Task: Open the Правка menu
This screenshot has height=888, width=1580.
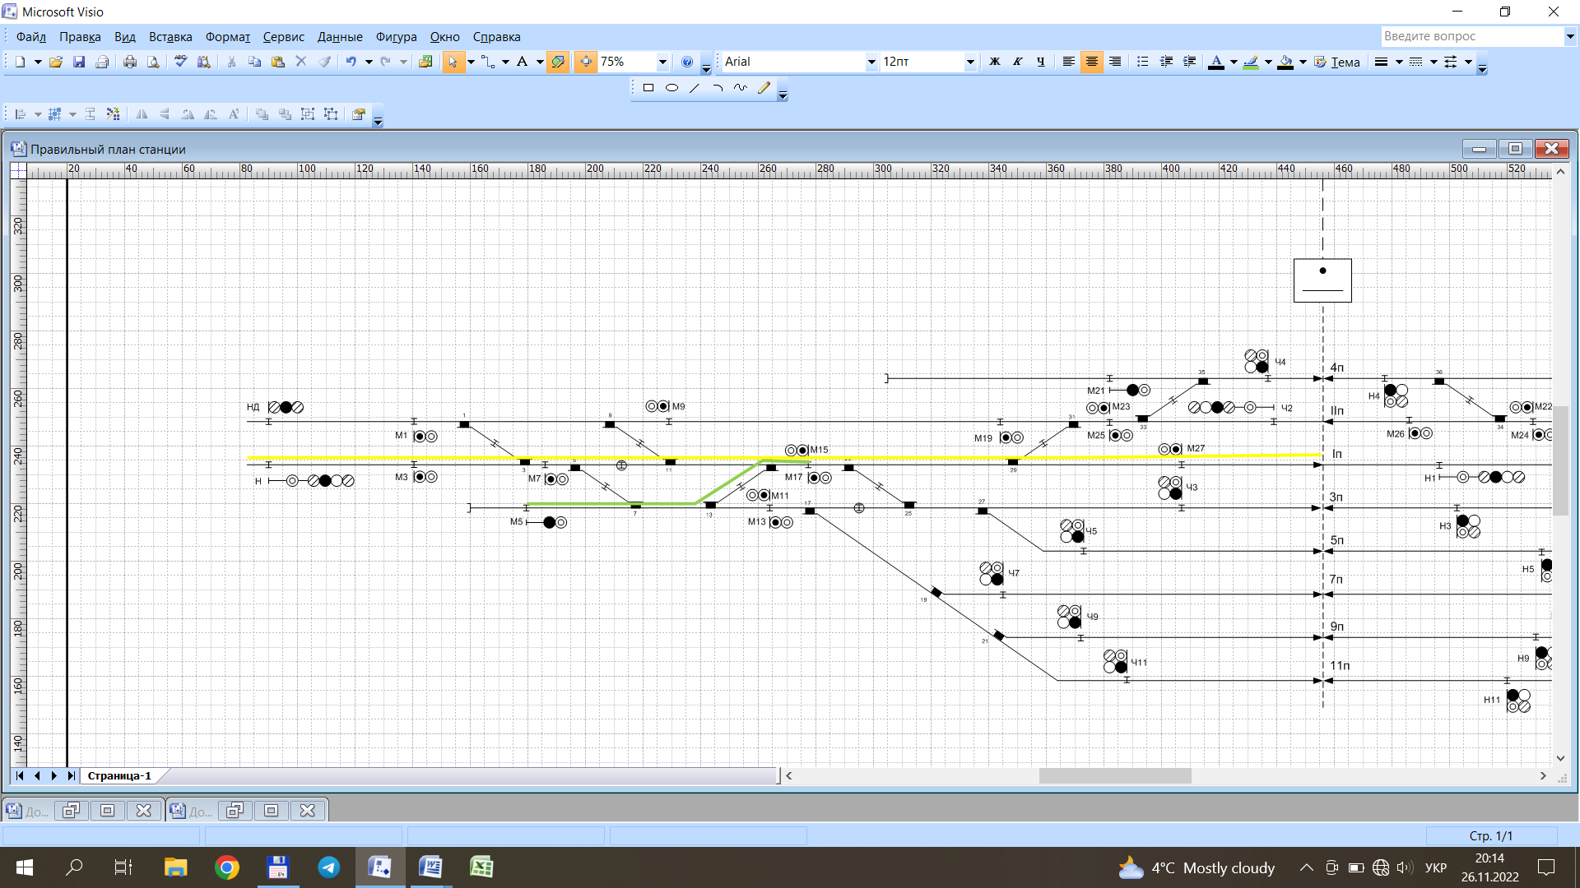Action: click(80, 37)
